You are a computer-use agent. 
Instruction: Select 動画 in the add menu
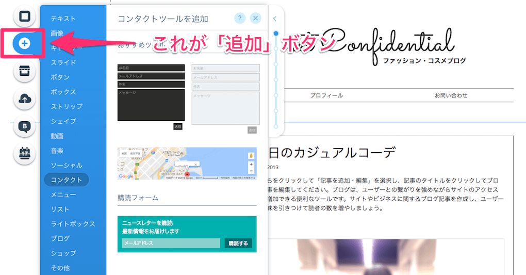pyautogui.click(x=57, y=136)
